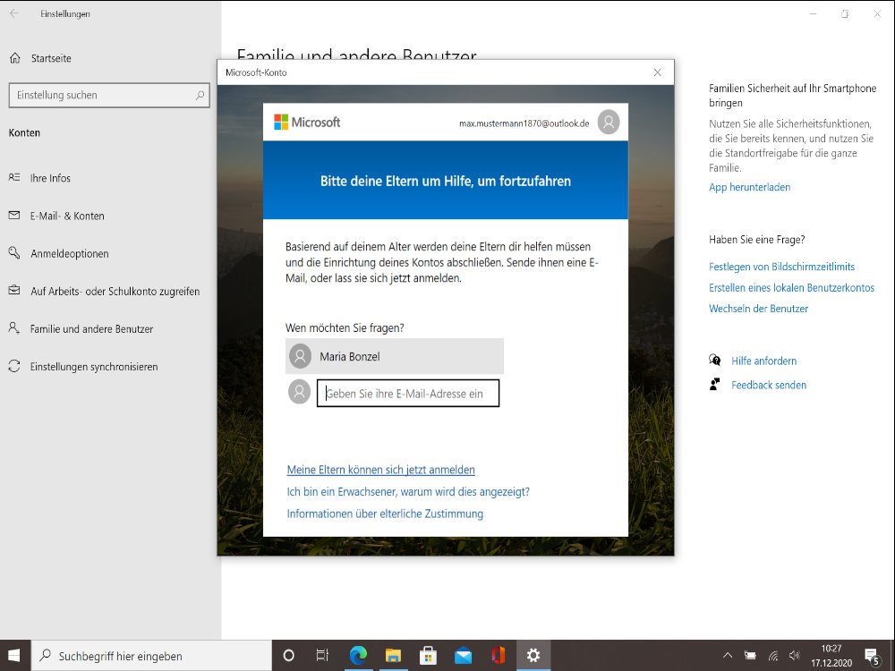Viewport: 895px width, 671px height.
Task: Open 'Ihre Infos' settings page
Action: [x=50, y=178]
